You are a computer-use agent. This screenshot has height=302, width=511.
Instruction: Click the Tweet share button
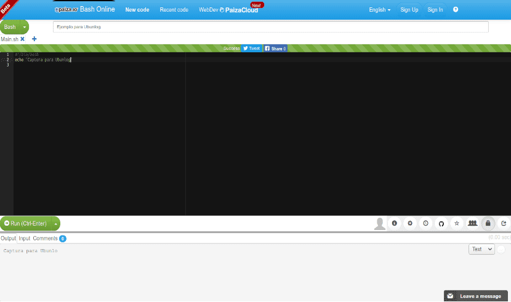pyautogui.click(x=252, y=49)
